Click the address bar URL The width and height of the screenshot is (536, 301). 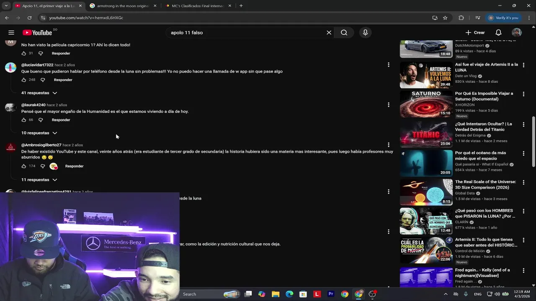tap(86, 18)
